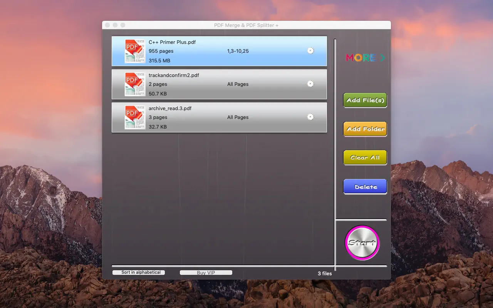Image resolution: width=493 pixels, height=308 pixels.
Task: Click the window title PDF Merge & PDF Splitter +
Action: click(x=246, y=25)
